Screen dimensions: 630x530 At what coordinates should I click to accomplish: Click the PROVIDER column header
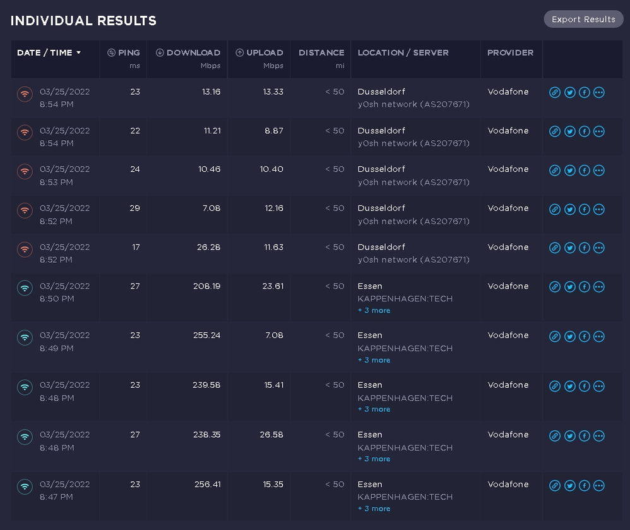(511, 53)
